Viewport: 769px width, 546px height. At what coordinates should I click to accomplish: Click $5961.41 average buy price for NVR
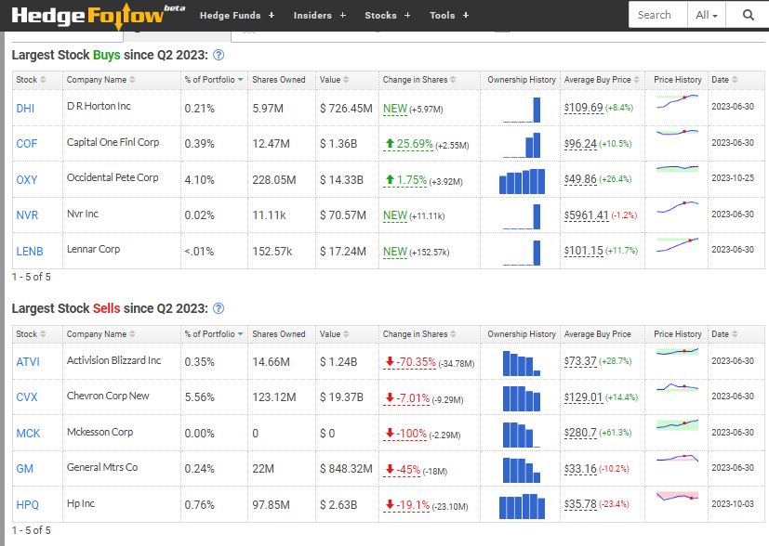587,215
